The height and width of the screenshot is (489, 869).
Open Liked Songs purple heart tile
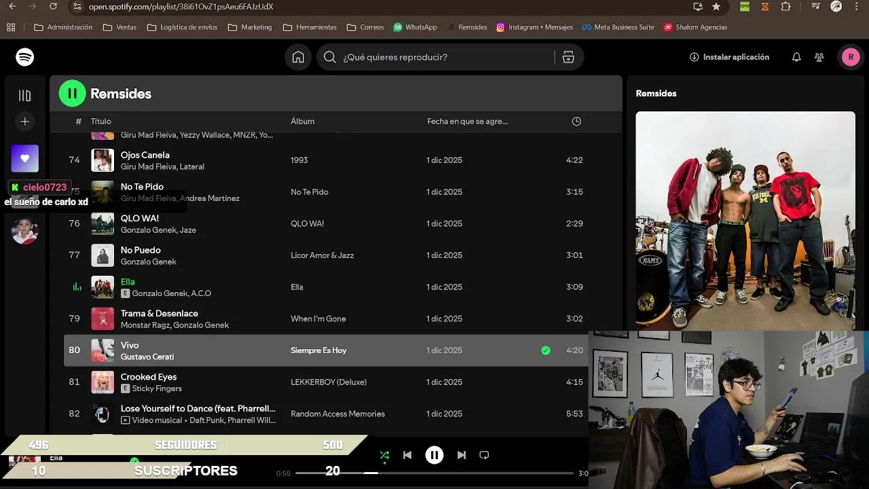[25, 158]
